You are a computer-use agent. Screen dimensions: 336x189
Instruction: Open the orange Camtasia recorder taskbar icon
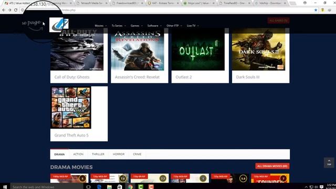click(x=151, y=187)
